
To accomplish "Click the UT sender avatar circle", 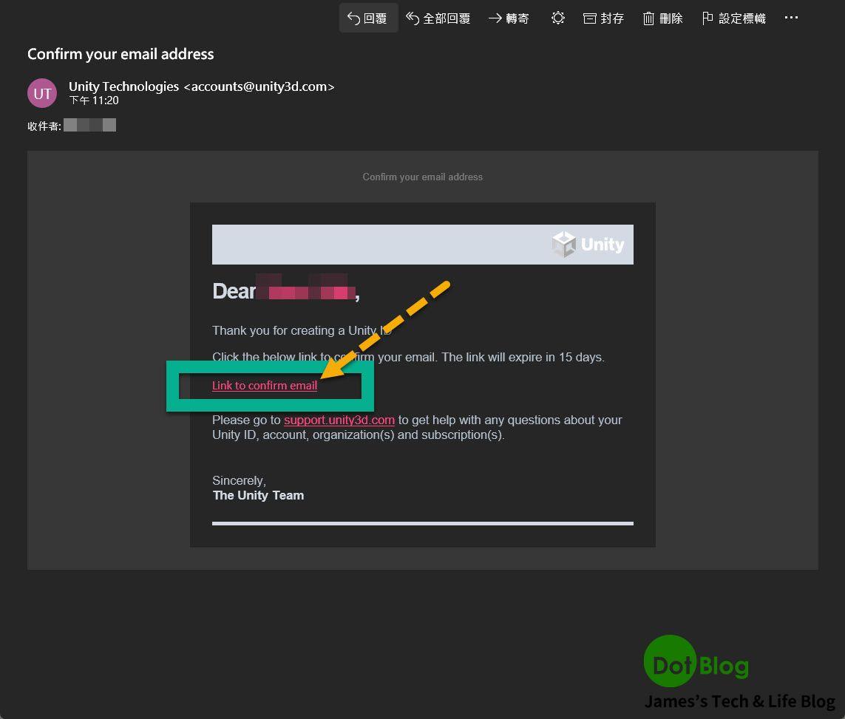I will [41, 93].
